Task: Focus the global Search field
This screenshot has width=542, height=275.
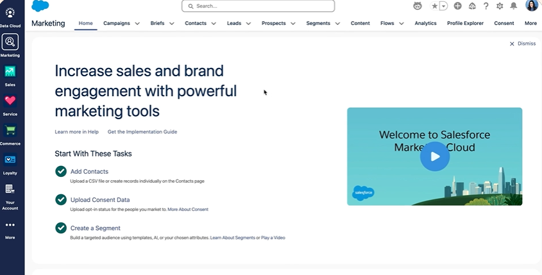Action: point(258,6)
